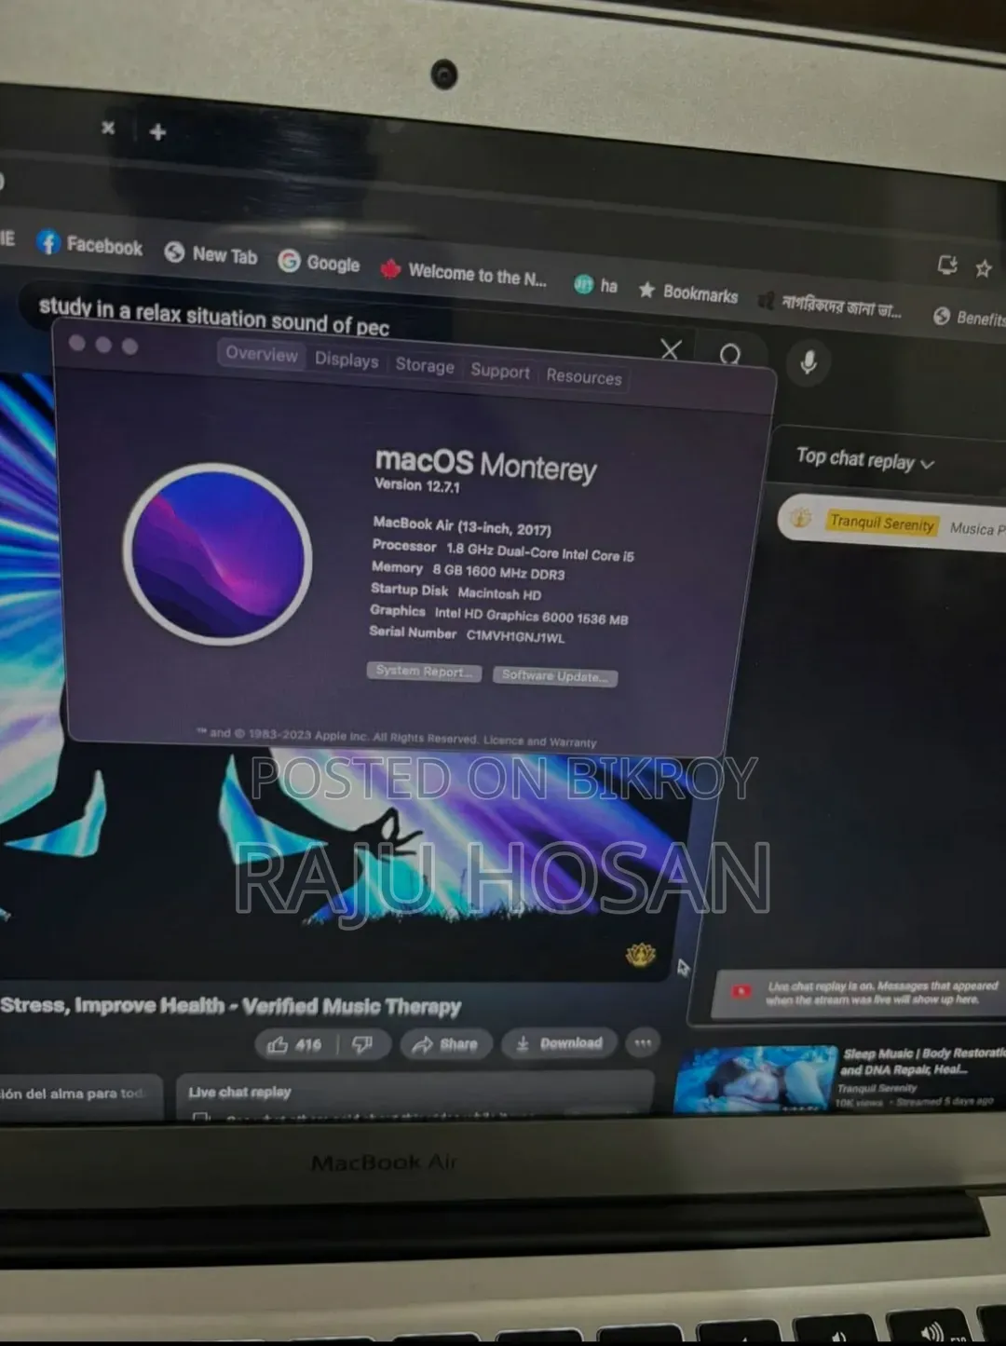Viewport: 1006px width, 1346px height.
Task: Click the Live chat replay panel heading
Action: click(x=239, y=1092)
